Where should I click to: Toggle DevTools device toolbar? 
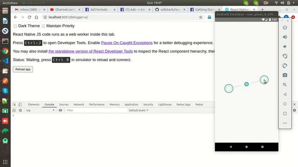coord(20,104)
